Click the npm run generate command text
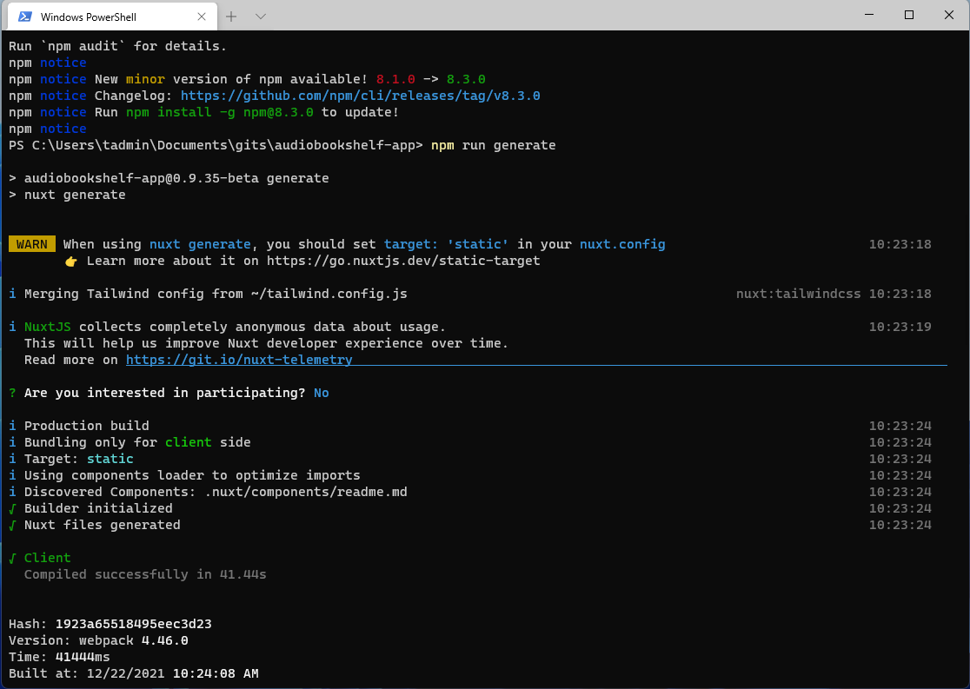Image resolution: width=970 pixels, height=689 pixels. click(x=493, y=145)
